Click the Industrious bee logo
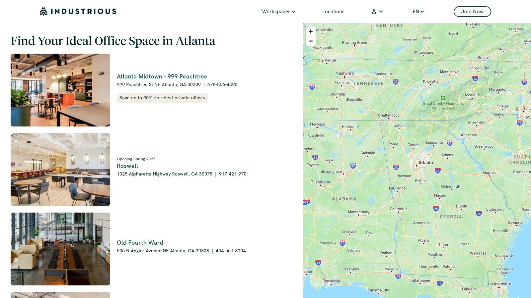 click(x=43, y=11)
